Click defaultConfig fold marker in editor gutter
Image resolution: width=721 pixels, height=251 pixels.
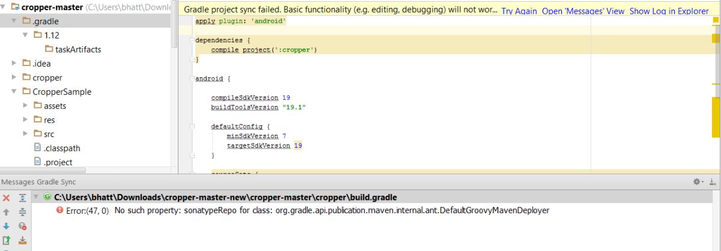(192, 127)
